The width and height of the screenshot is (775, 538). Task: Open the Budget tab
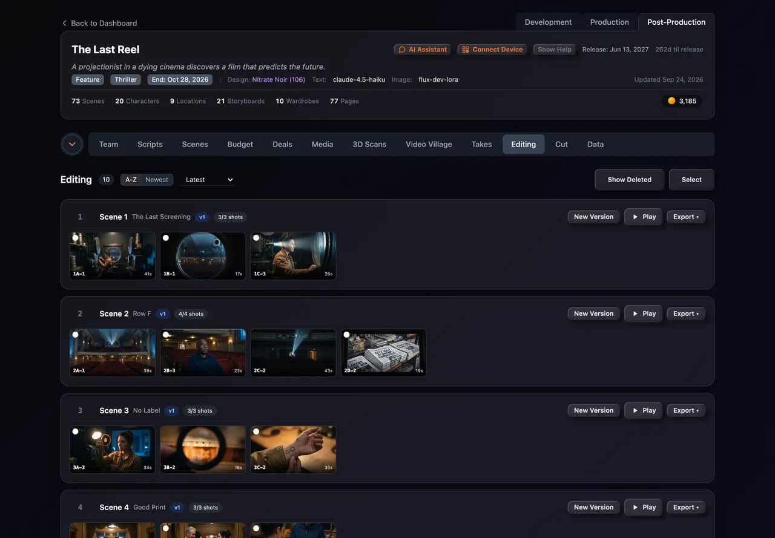pos(240,144)
